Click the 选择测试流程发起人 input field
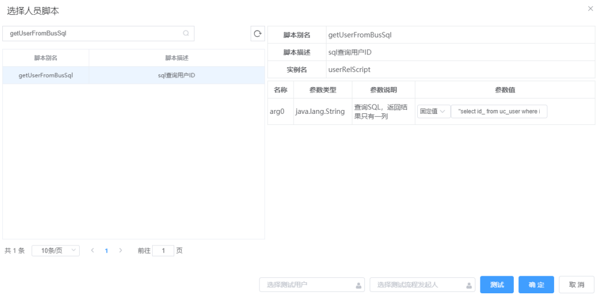This screenshot has height=301, width=598. pyautogui.click(x=422, y=284)
